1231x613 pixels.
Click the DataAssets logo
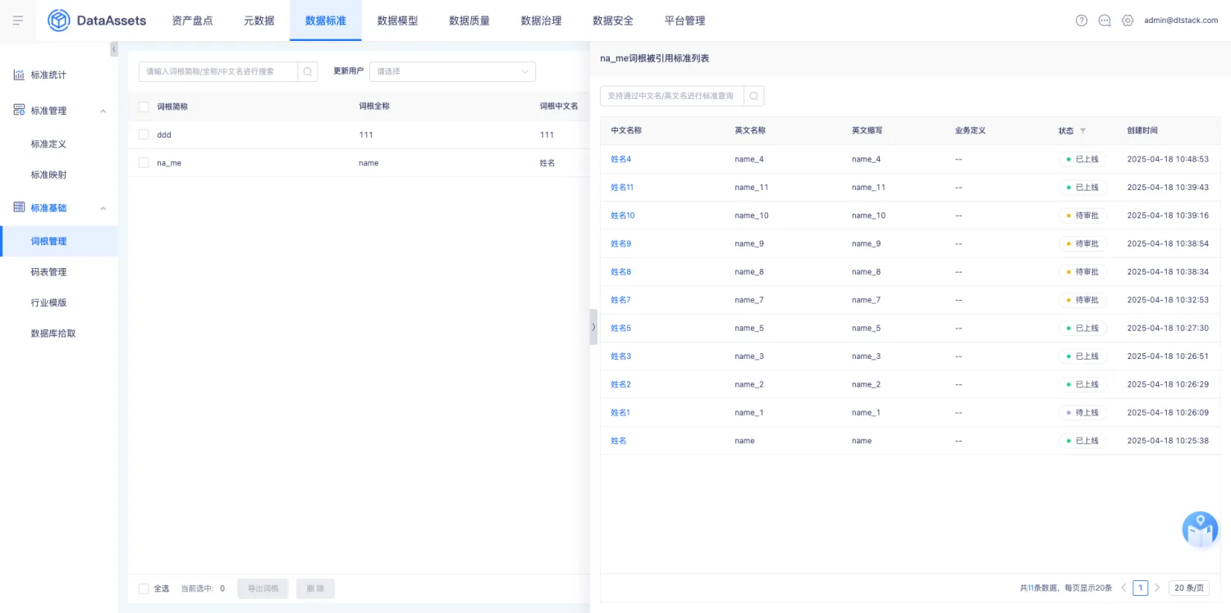97,20
